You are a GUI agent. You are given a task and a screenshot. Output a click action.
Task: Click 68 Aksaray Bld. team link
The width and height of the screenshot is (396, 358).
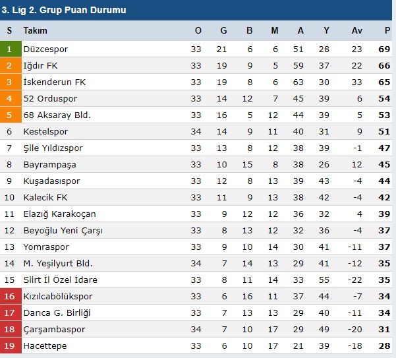coord(57,115)
